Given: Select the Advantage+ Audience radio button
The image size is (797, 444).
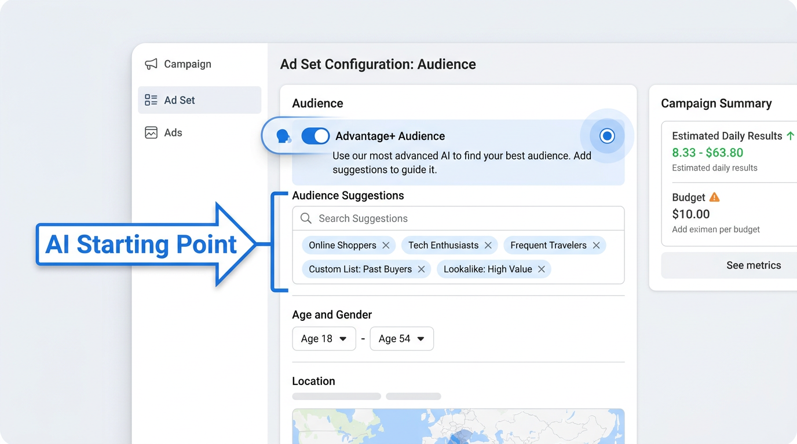Looking at the screenshot, I should tap(607, 136).
